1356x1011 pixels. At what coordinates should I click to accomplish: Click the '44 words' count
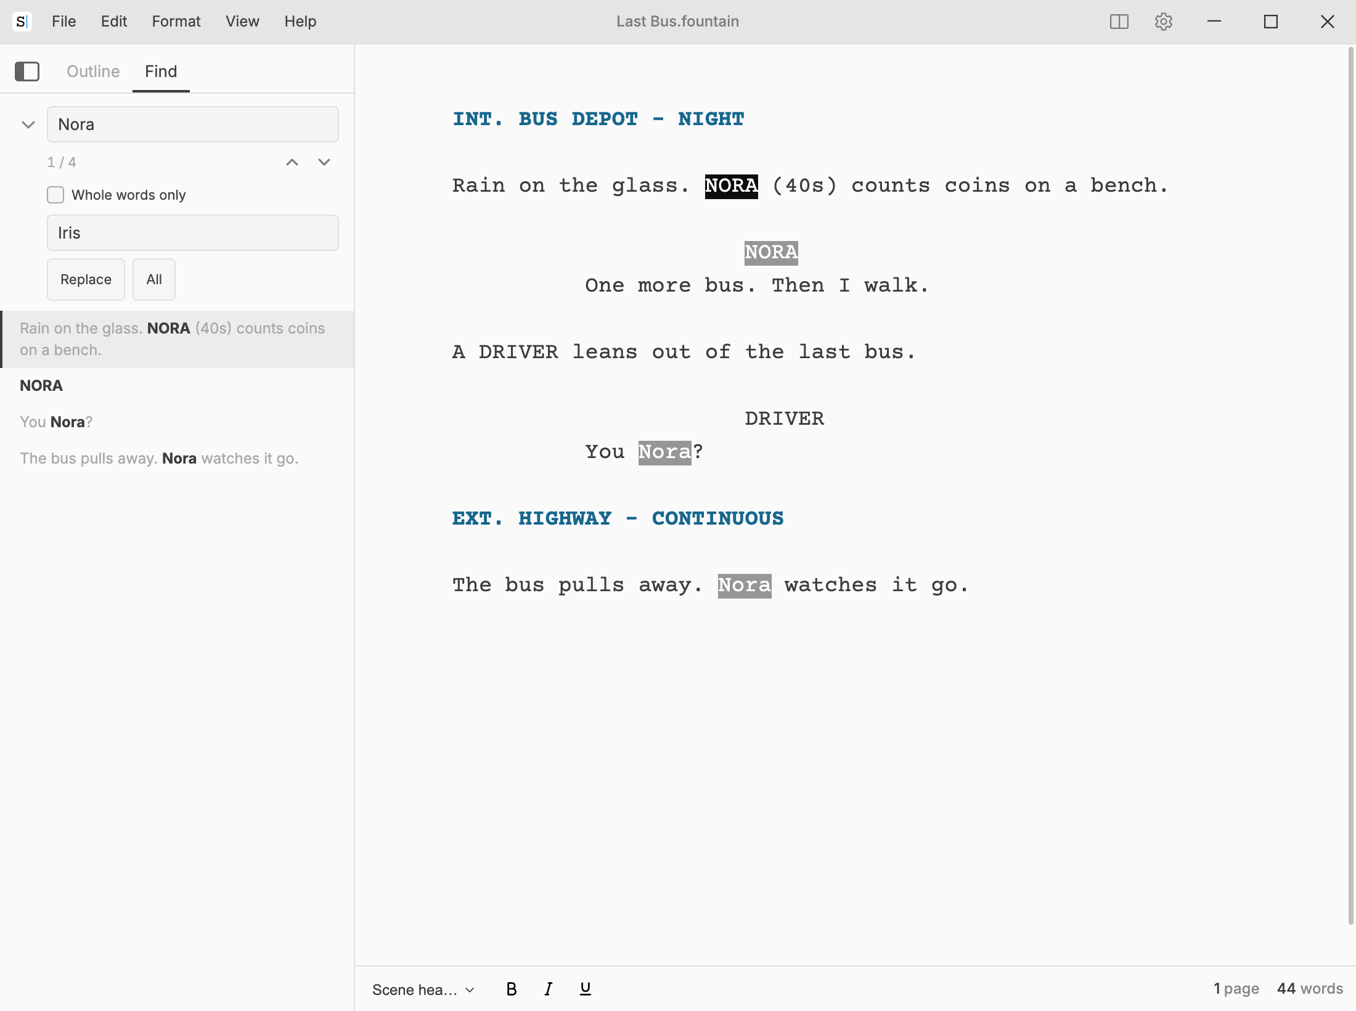click(x=1310, y=989)
